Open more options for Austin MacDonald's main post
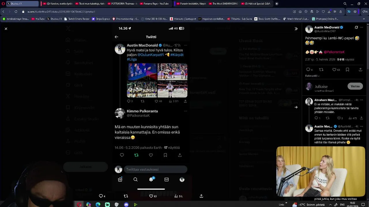 (x=362, y=28)
